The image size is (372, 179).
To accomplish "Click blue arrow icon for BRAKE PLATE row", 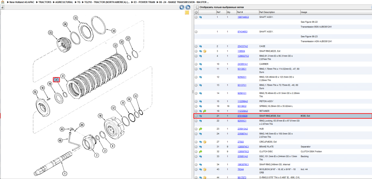I will pyautogui.click(x=200, y=147).
